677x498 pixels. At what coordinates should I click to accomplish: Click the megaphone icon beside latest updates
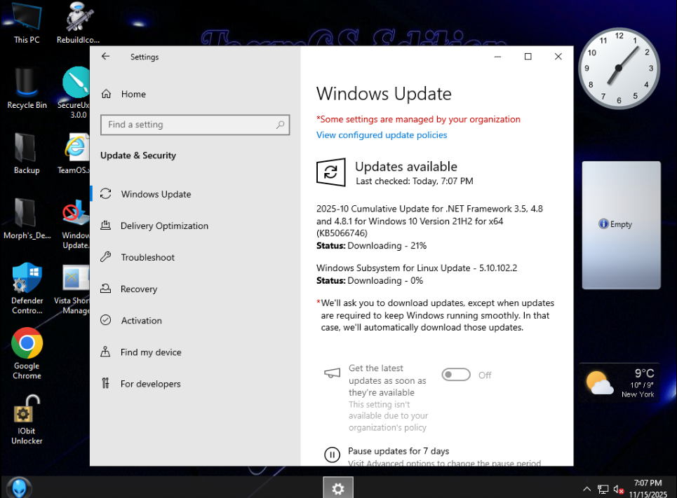pyautogui.click(x=332, y=373)
